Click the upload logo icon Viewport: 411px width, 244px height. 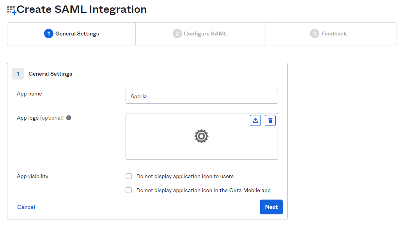255,120
